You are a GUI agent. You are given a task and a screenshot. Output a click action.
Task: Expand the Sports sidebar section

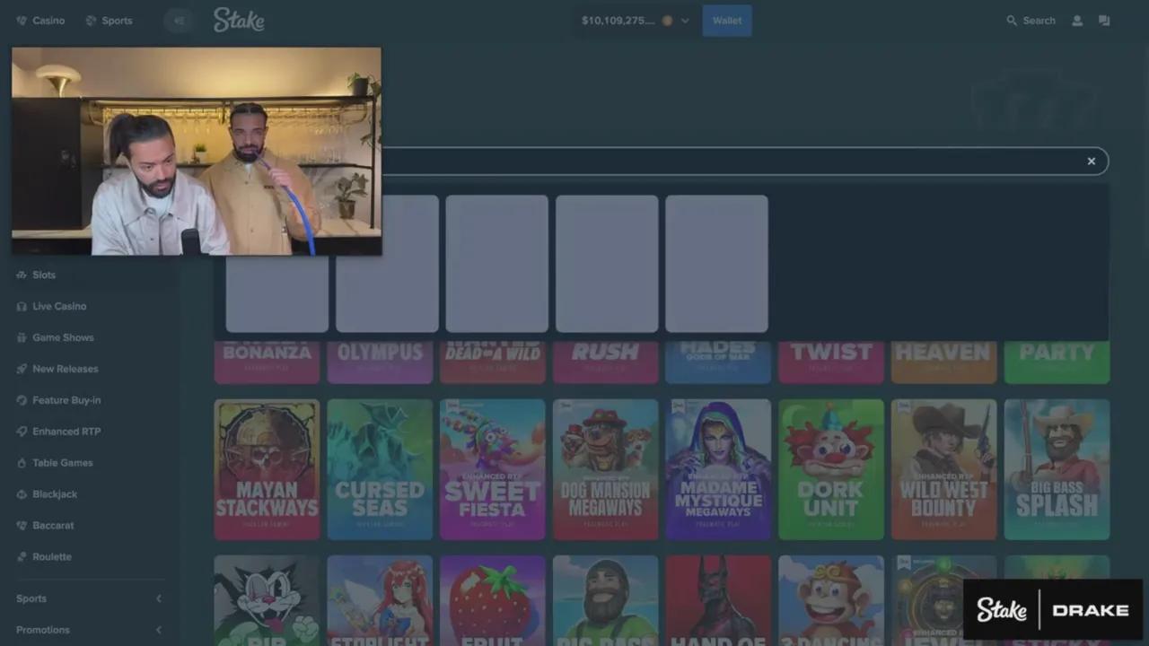[159, 598]
